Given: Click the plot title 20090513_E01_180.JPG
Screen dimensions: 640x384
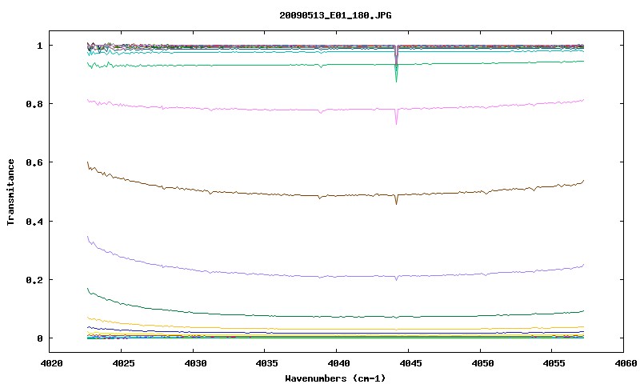Looking at the screenshot, I should (335, 15).
